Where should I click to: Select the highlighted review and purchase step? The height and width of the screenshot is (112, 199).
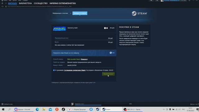[x=80, y=13]
